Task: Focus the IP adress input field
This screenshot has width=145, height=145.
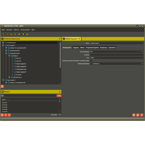Action: click(116, 55)
